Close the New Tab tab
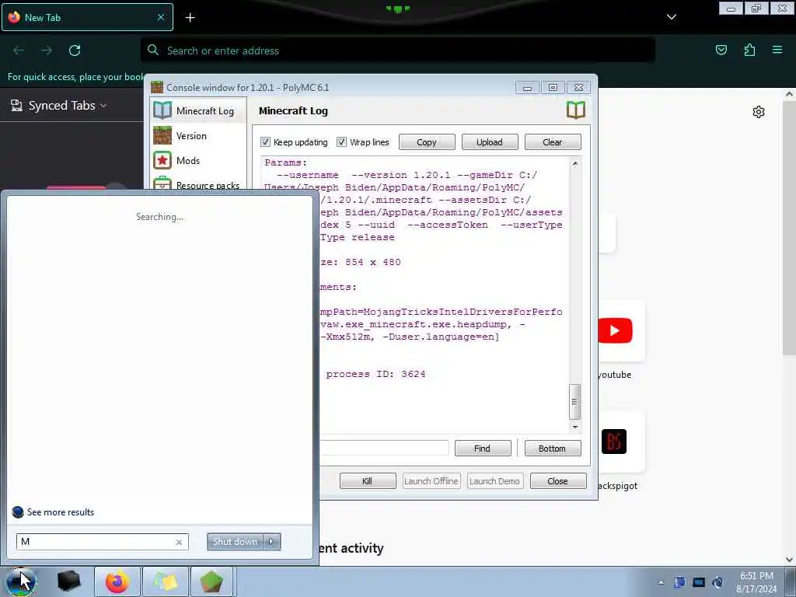 161,17
